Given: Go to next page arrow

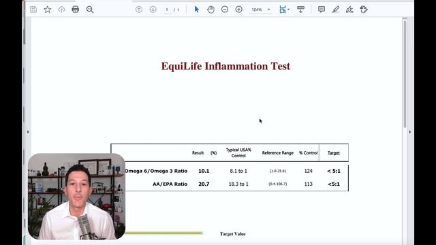Looking at the screenshot, I should click(153, 10).
